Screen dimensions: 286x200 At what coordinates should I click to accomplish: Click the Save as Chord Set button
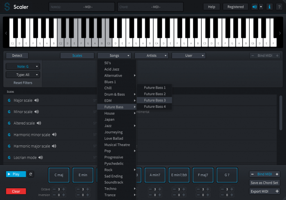coord(265,182)
